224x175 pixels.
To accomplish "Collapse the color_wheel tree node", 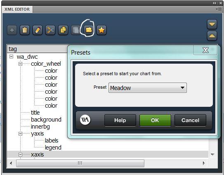I will tap(21, 64).
